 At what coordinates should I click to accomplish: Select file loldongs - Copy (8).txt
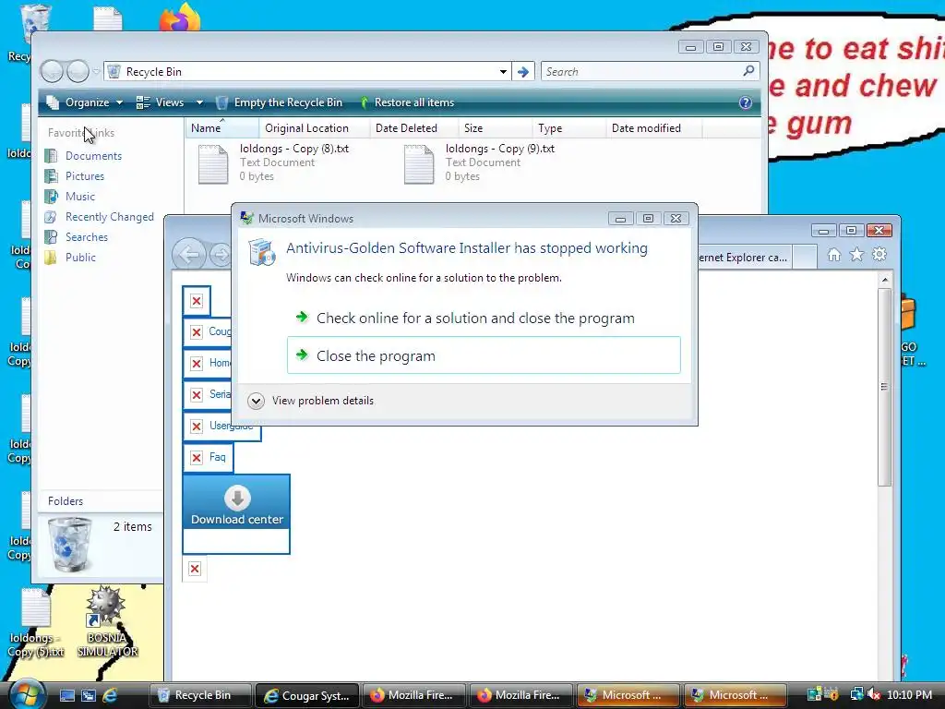tap(274, 162)
